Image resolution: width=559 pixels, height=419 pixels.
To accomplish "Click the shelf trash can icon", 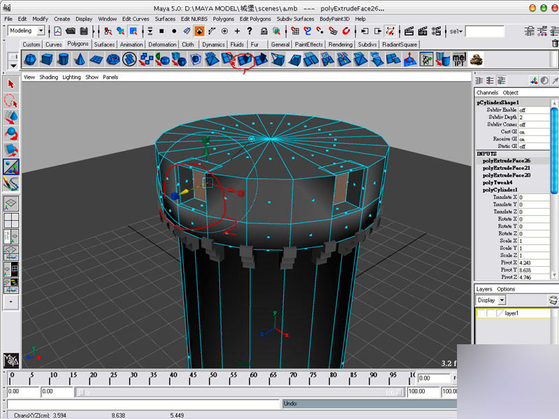I will coord(555,44).
